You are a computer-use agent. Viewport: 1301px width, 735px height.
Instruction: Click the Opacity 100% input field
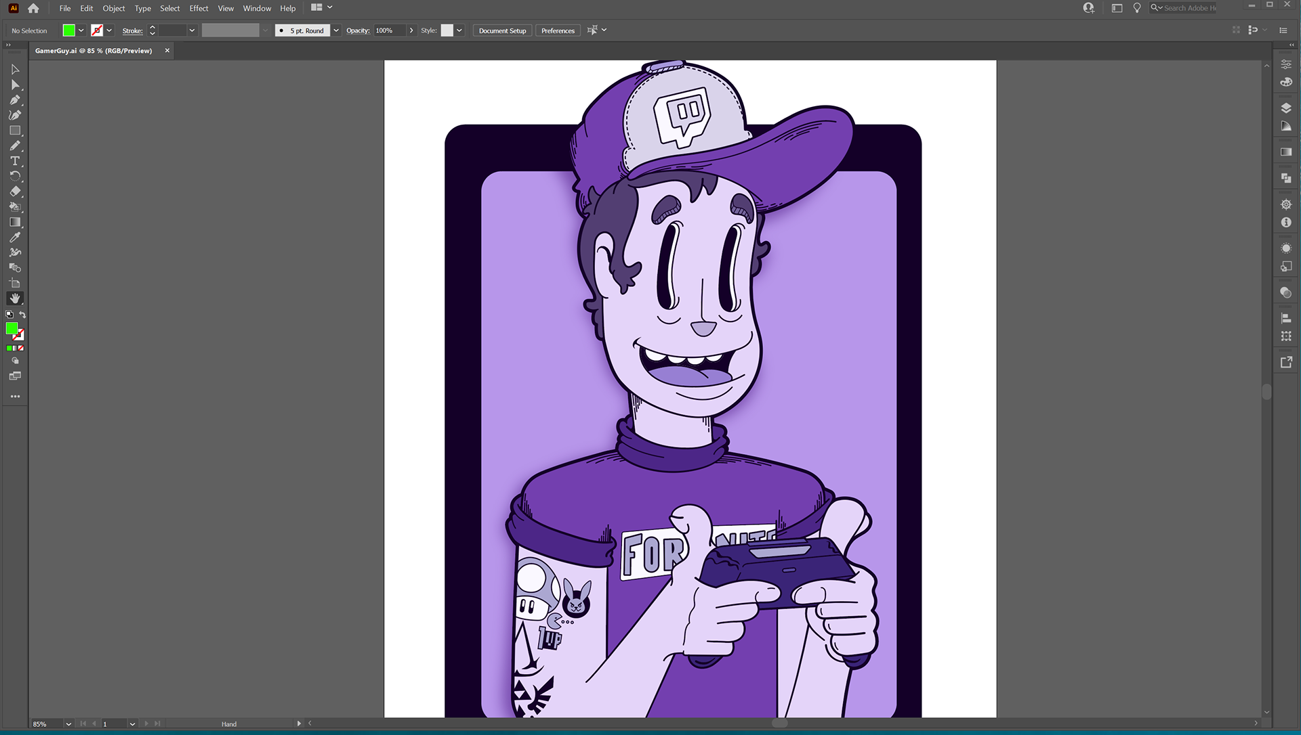tap(390, 30)
